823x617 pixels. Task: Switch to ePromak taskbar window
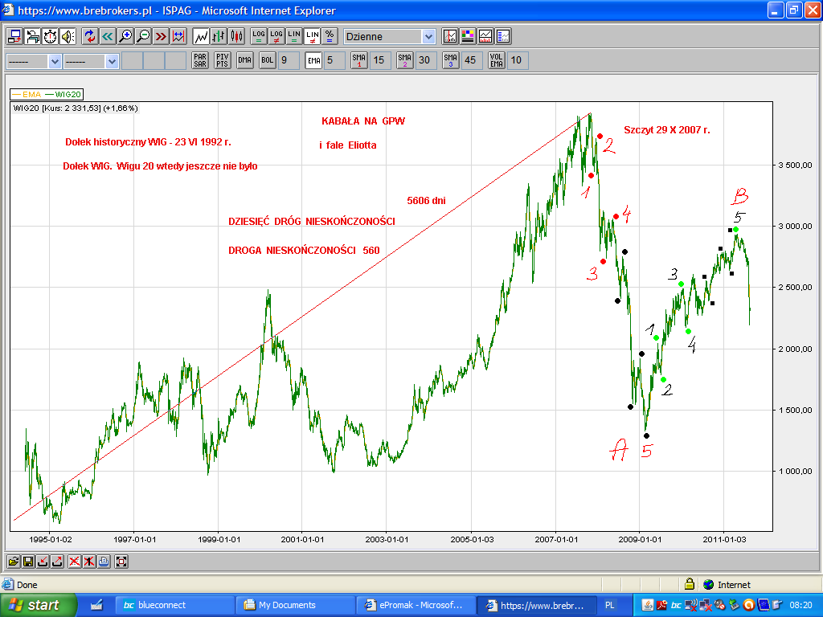[416, 605]
